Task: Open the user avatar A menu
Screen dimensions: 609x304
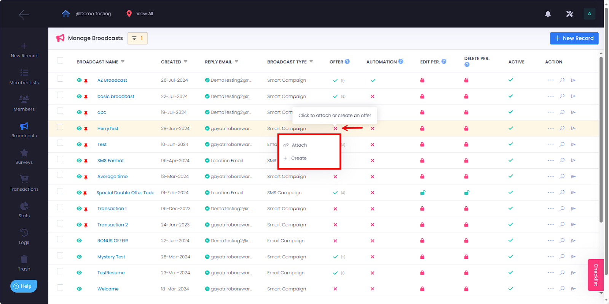Action: pos(589,14)
